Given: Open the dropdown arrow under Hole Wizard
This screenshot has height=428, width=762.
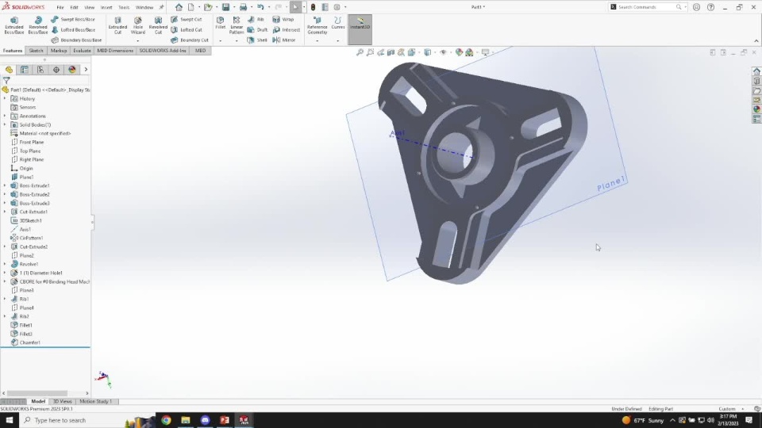Looking at the screenshot, I should (x=138, y=40).
